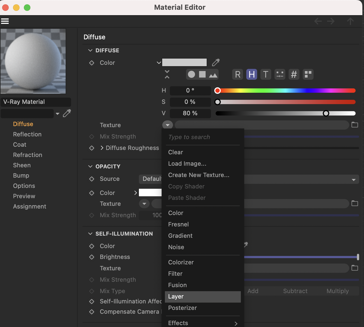Toggle keyframe diamond for Self-Illumination Color

coord(92,246)
